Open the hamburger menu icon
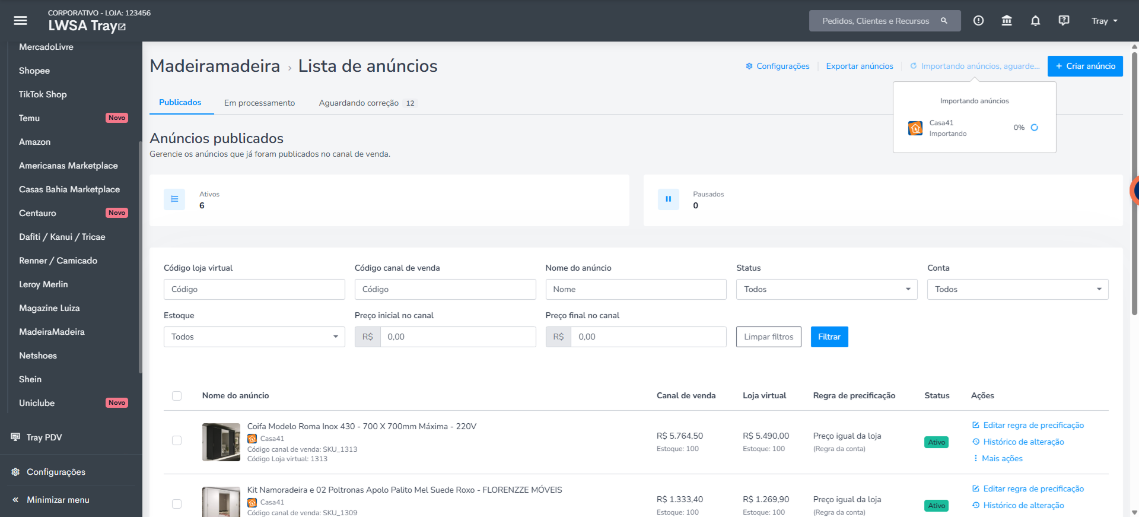 point(20,21)
